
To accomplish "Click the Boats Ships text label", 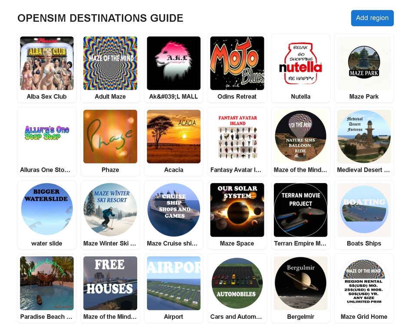I will (x=364, y=243).
